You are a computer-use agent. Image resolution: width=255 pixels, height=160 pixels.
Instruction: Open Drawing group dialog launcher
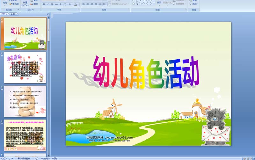point(186,10)
